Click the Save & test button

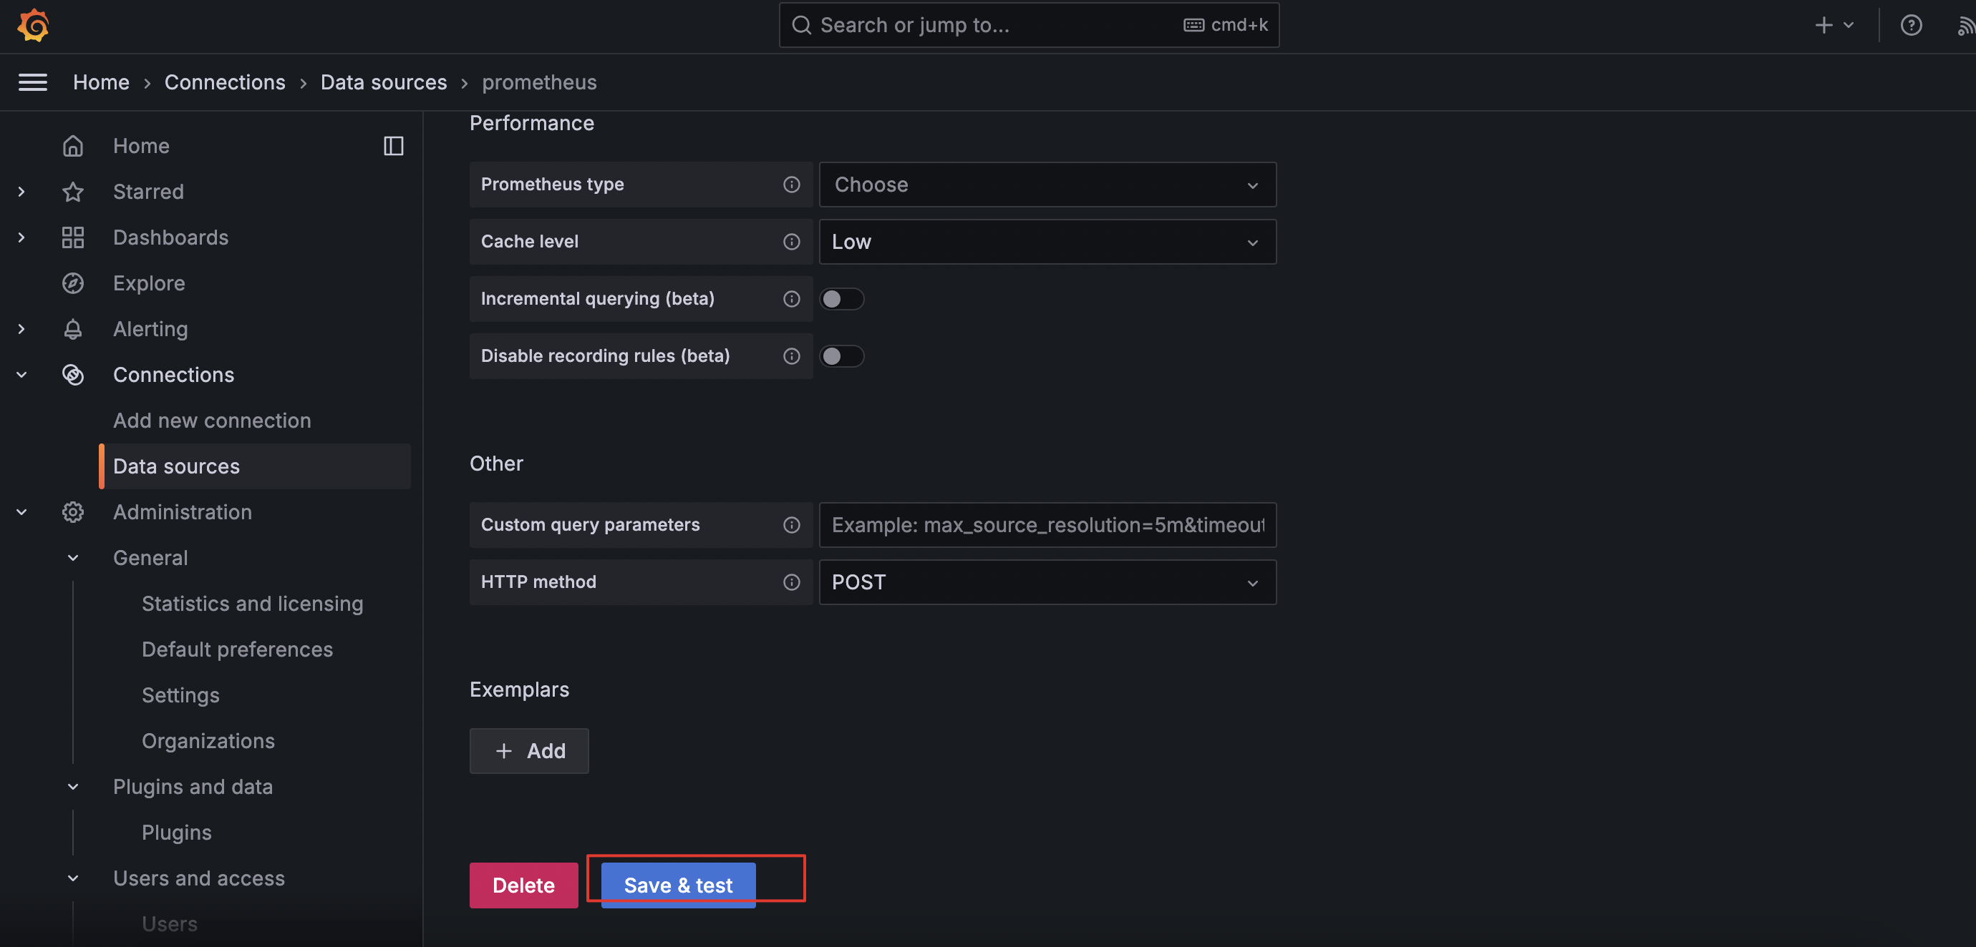tap(677, 885)
